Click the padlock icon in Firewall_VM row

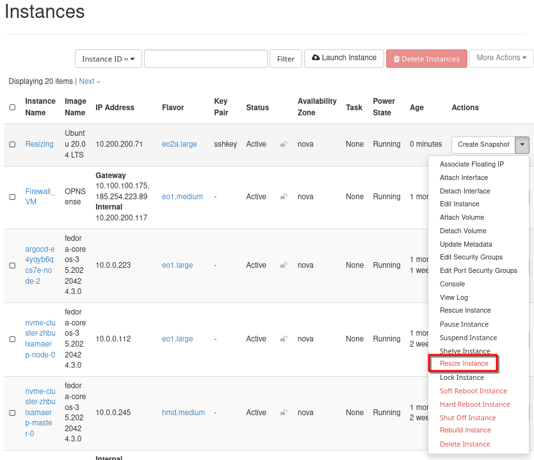(284, 197)
